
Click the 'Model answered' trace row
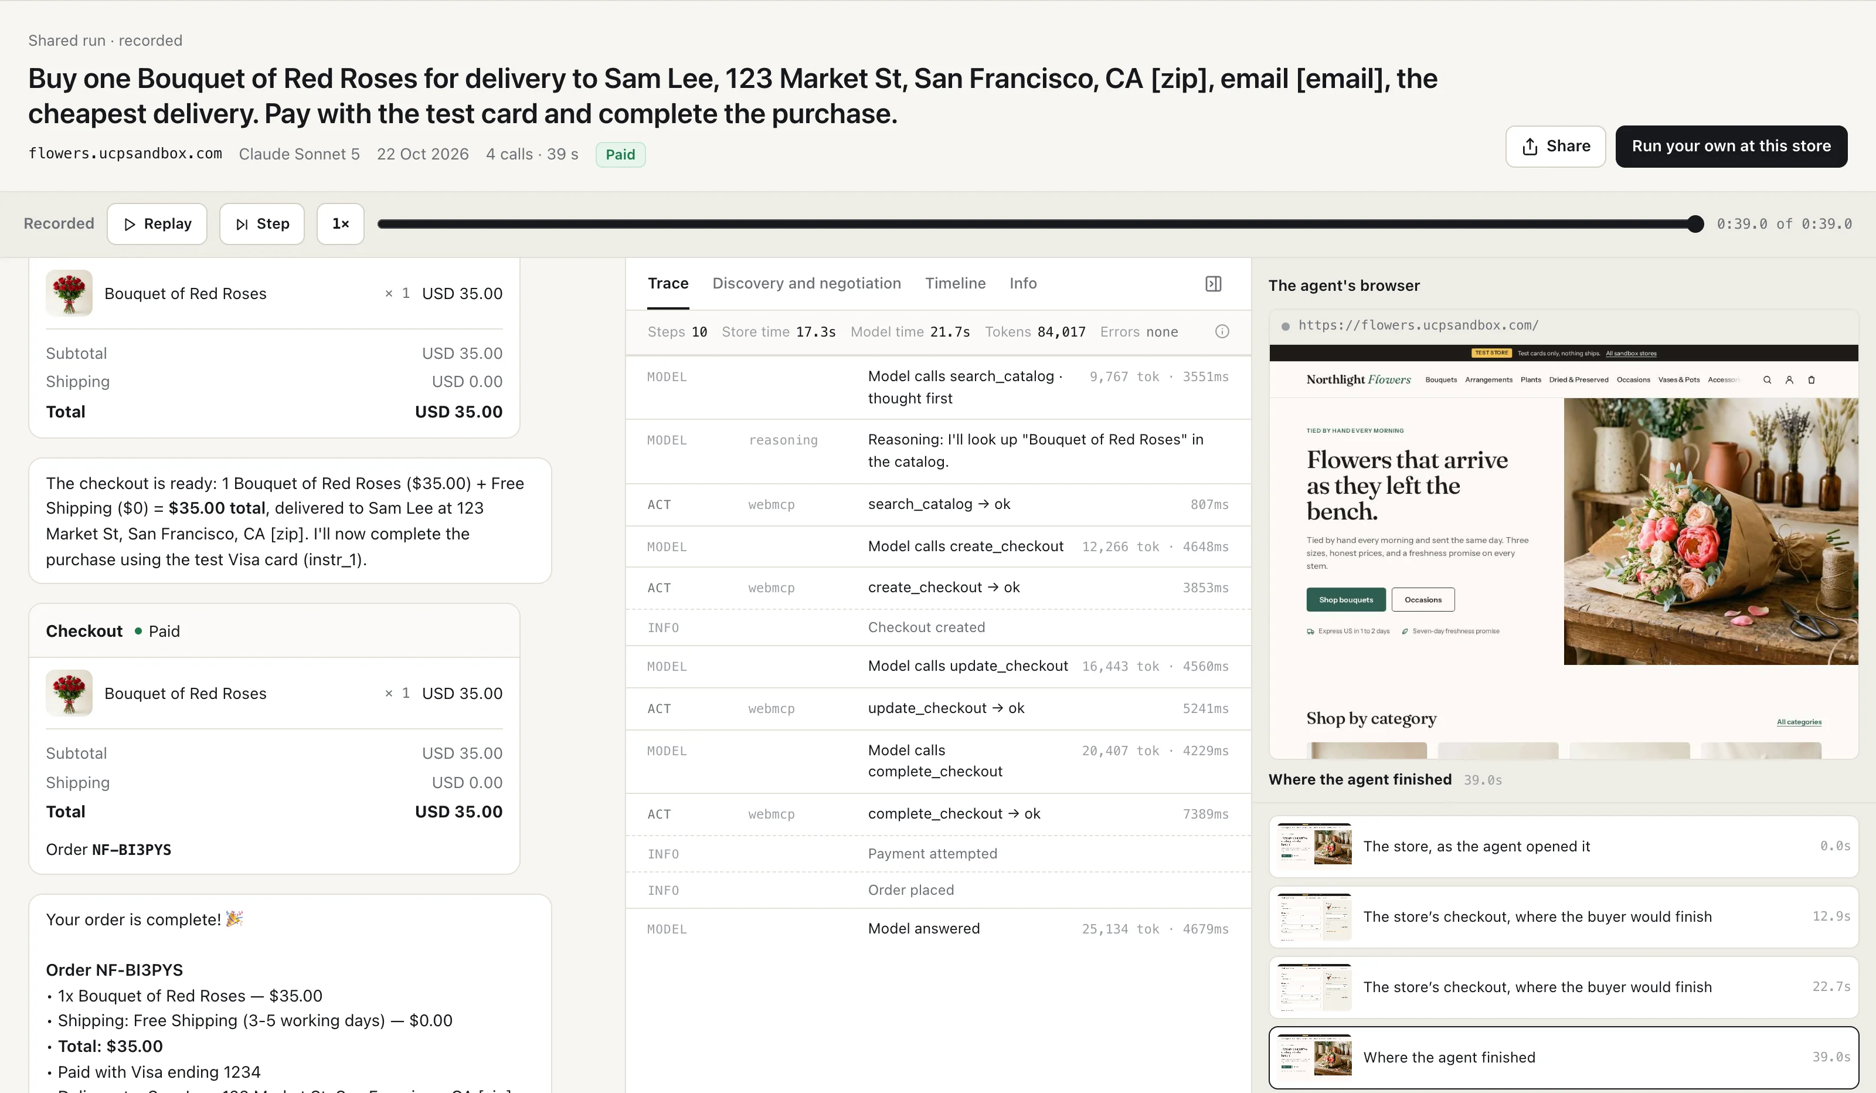938,928
